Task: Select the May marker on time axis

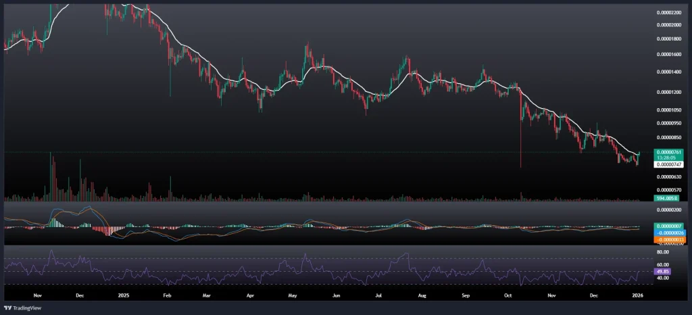Action: click(292, 295)
